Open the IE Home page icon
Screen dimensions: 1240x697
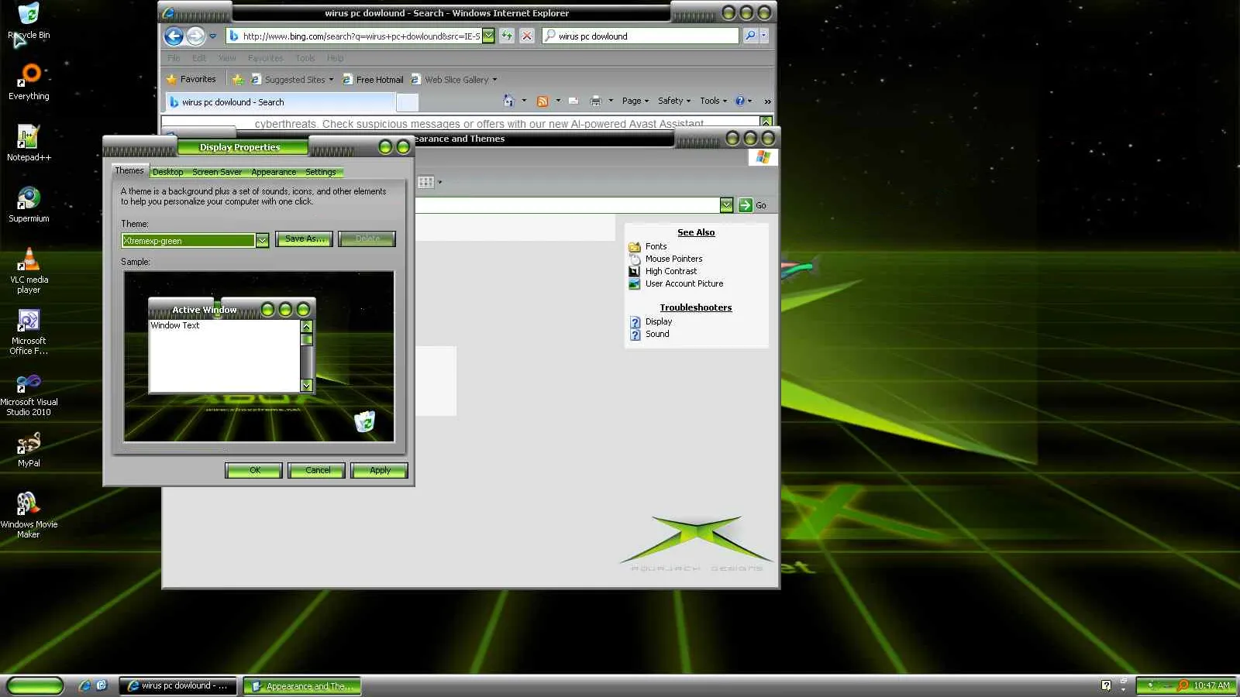coord(508,101)
